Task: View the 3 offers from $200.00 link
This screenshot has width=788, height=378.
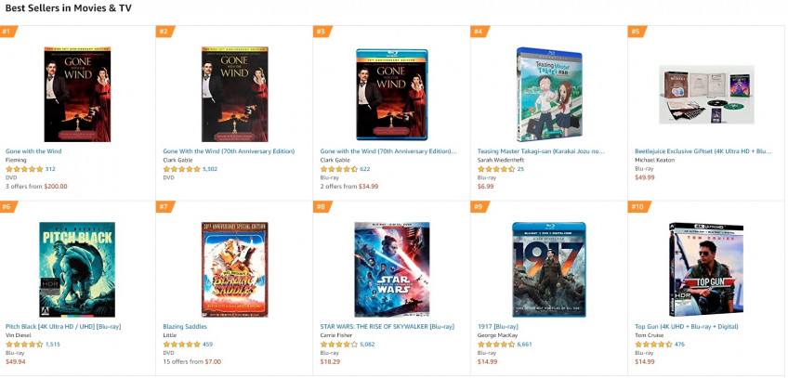Action: coord(36,187)
